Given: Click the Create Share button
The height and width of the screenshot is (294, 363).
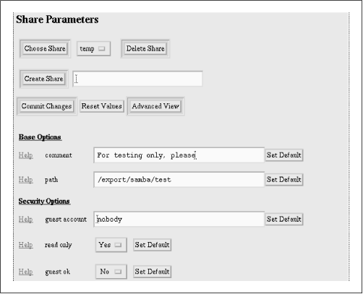Looking at the screenshot, I should coord(43,79).
